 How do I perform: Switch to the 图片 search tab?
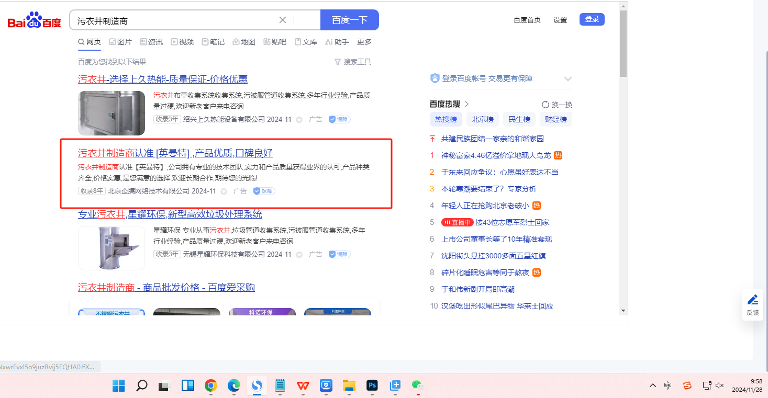[x=120, y=42]
